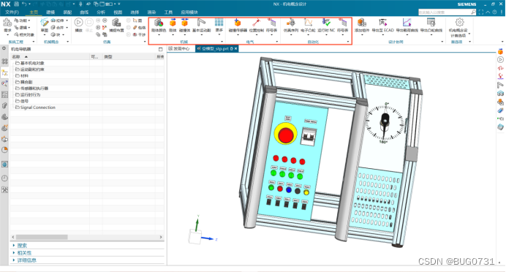Open the File (文件) menu
The width and height of the screenshot is (506, 272).
tap(12, 12)
